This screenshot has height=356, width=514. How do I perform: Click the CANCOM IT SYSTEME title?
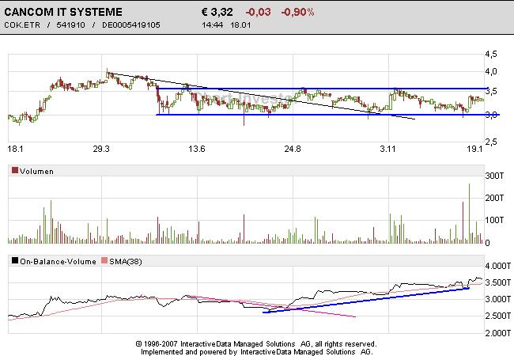pyautogui.click(x=63, y=12)
